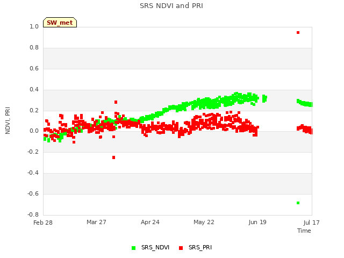344x258 pixels.
Task: Click the 0.4 y-axis tick label
Action: pyautogui.click(x=34, y=89)
